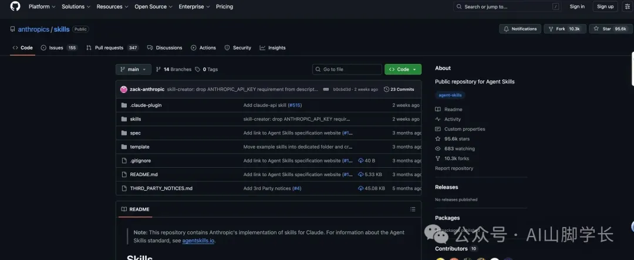View the 0 Tags page

[207, 69]
